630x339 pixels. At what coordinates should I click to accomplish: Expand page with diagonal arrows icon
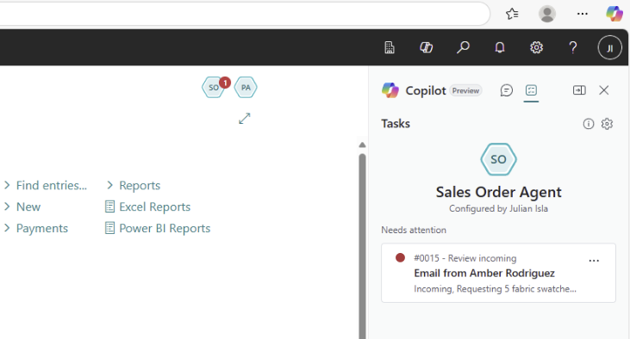pos(244,119)
